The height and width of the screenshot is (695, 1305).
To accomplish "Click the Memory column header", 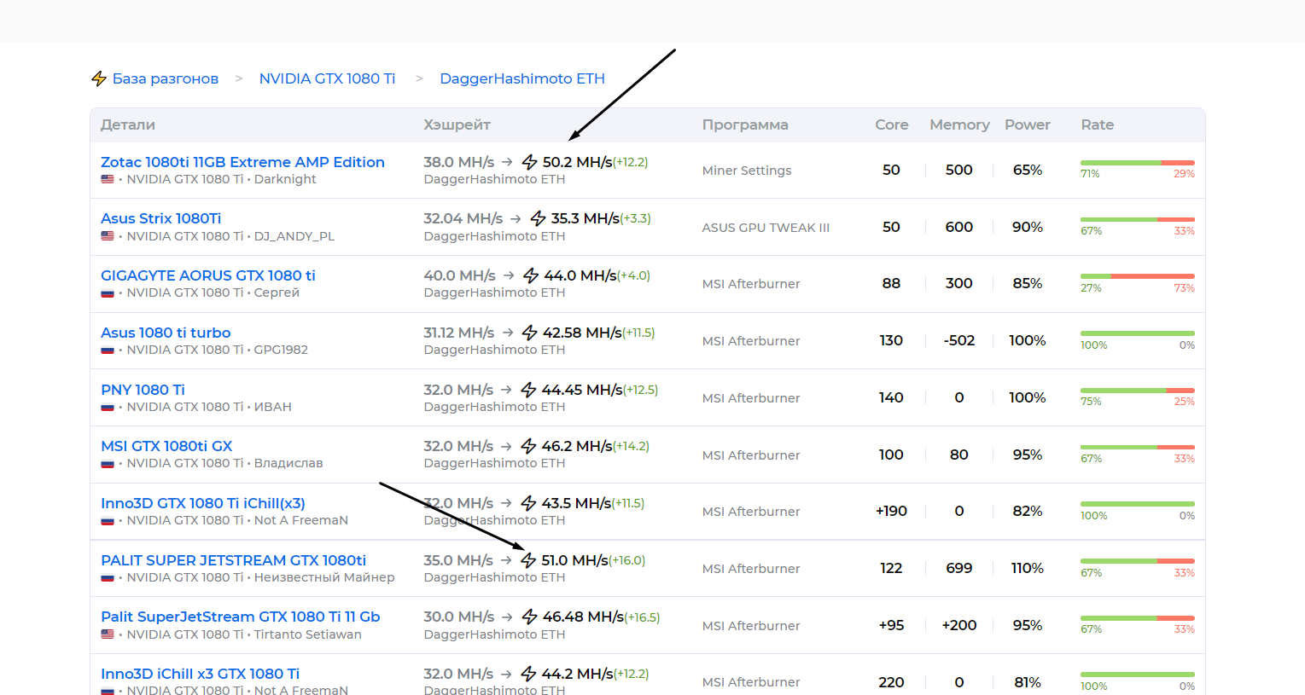I will 959,125.
